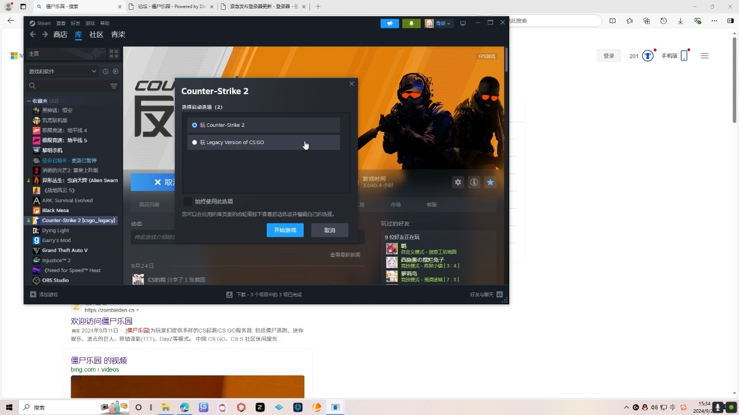Open the browser collections icon
This screenshot has height=415, width=739.
pyautogui.click(x=647, y=21)
